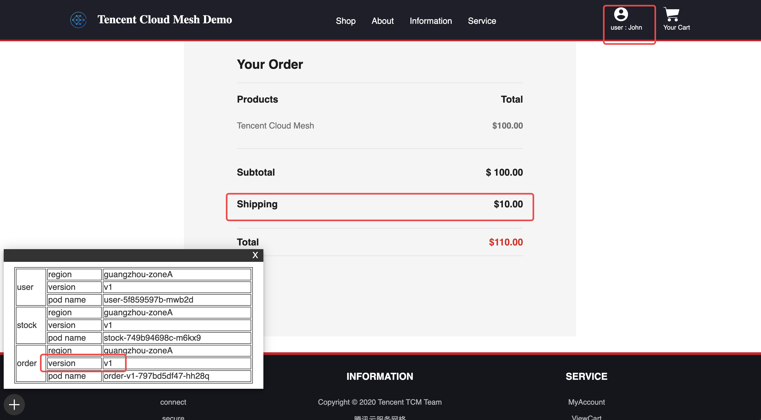
Task: Click the add new item plus icon
Action: pos(14,404)
